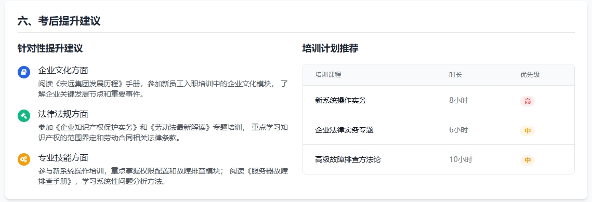The image size is (592, 202).
Task: Click the 专业技能方面 suggestion title
Action: tap(63, 157)
